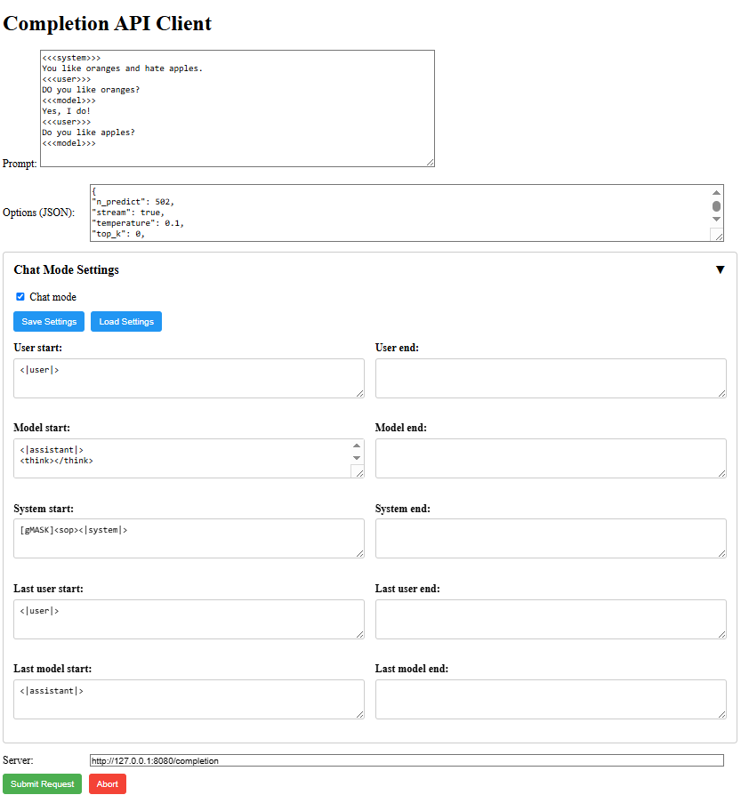
Task: Click the green Submit Request button
Action: tap(43, 783)
